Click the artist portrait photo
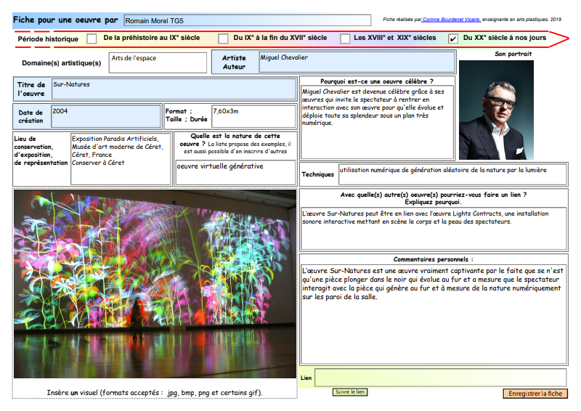 pos(496,110)
